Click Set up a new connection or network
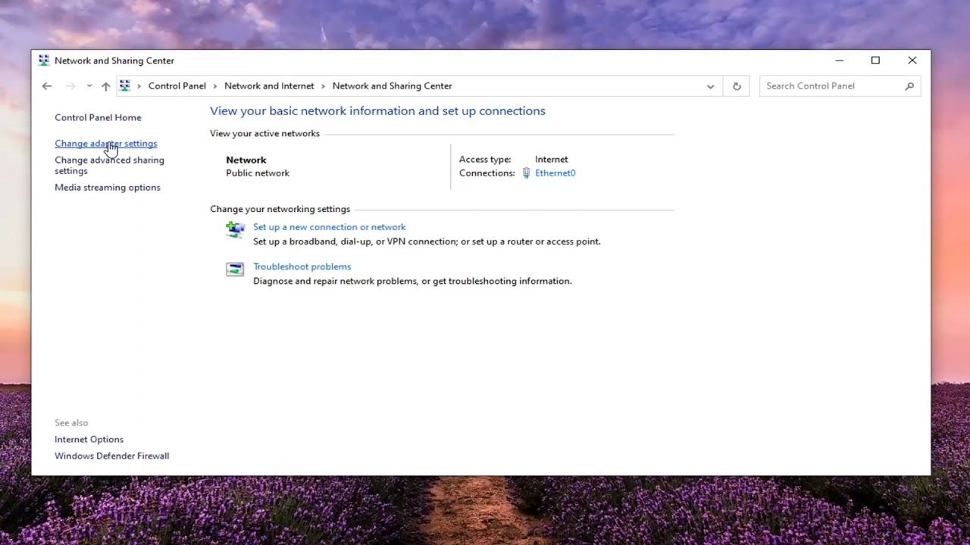 coord(329,227)
